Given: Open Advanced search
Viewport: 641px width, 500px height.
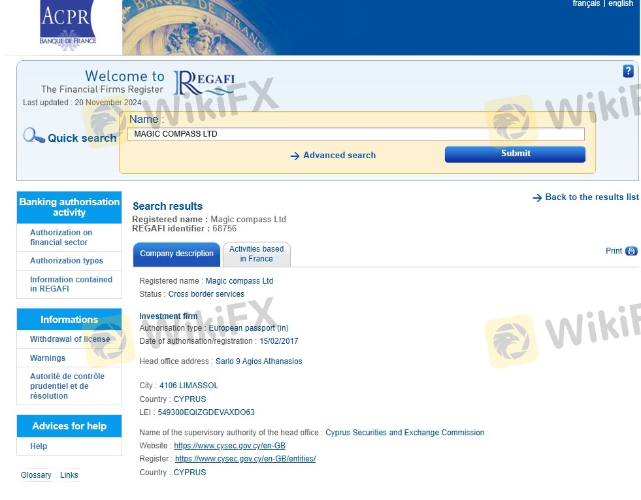Looking at the screenshot, I should [339, 156].
